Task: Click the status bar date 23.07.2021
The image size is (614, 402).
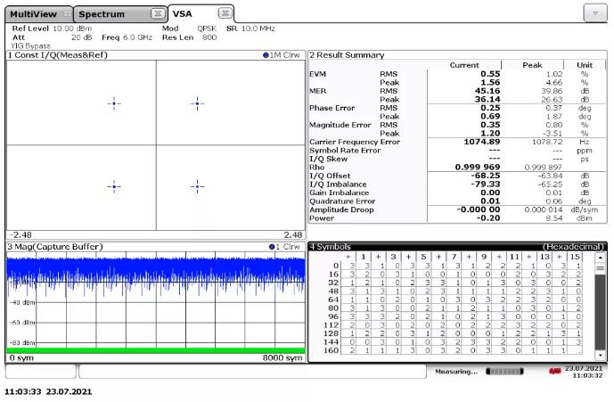Action: tap(583, 368)
